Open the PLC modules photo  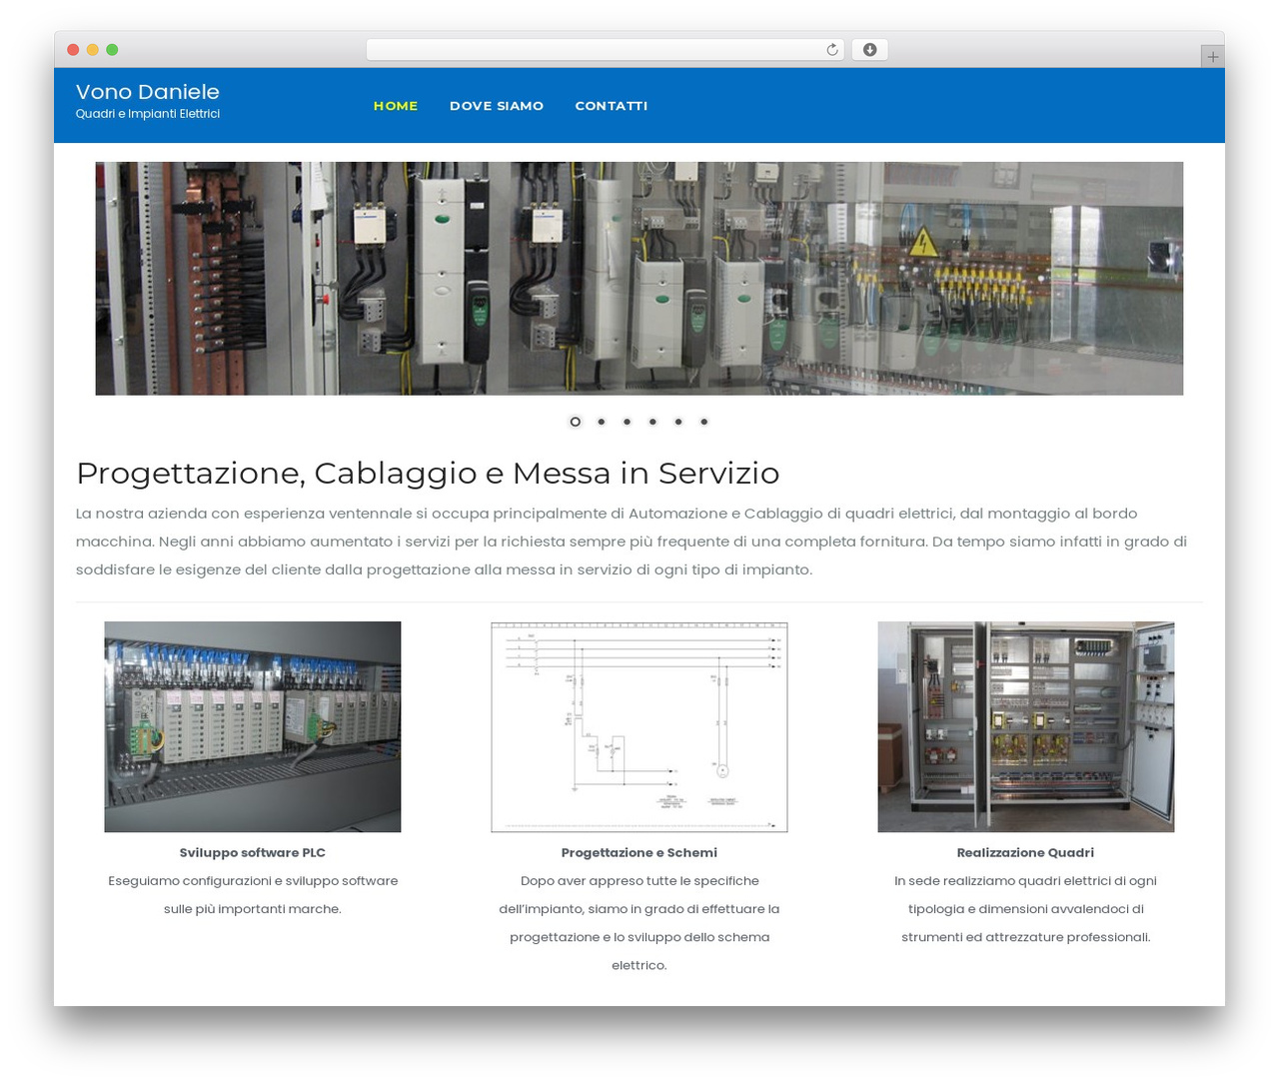[253, 727]
